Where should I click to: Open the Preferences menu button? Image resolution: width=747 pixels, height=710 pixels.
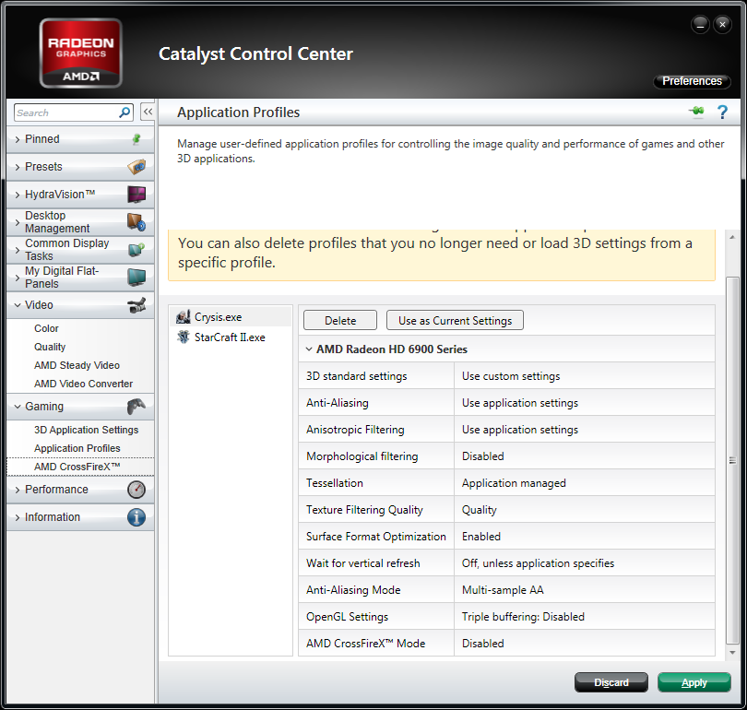coord(692,81)
